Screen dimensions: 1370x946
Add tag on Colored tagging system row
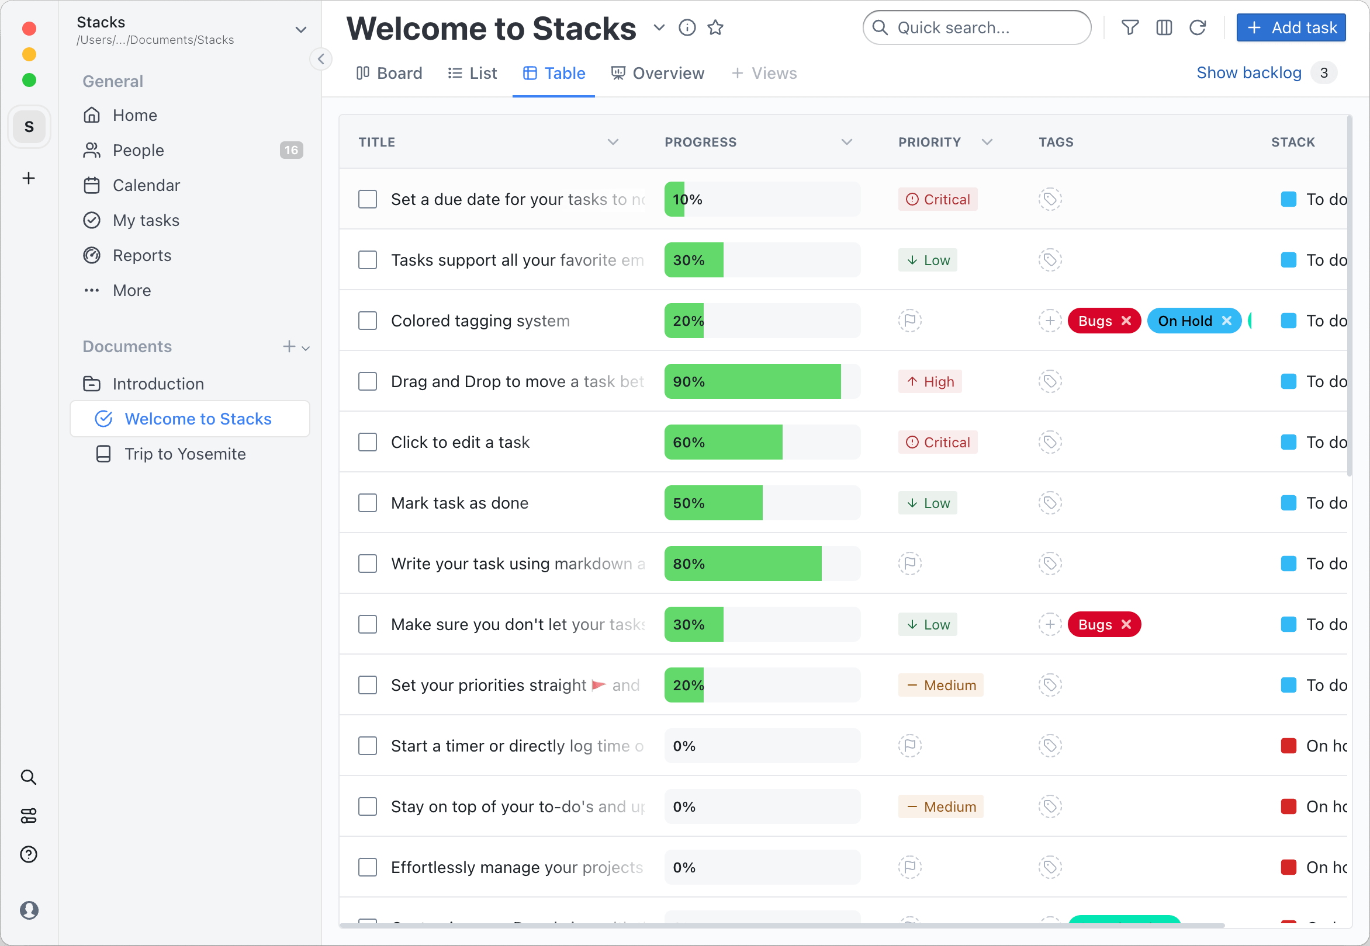tap(1050, 321)
